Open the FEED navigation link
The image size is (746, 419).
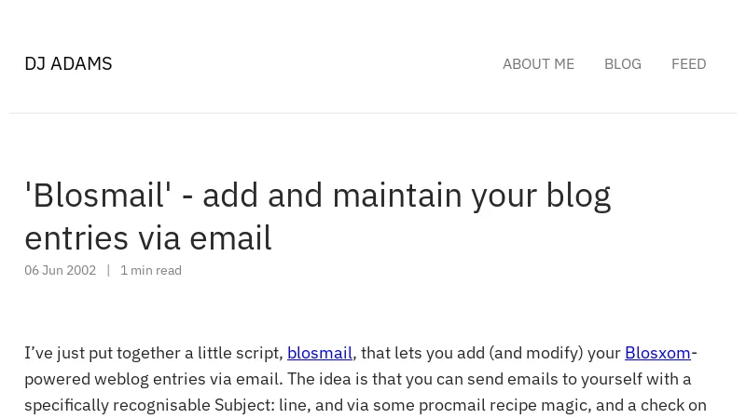click(688, 64)
